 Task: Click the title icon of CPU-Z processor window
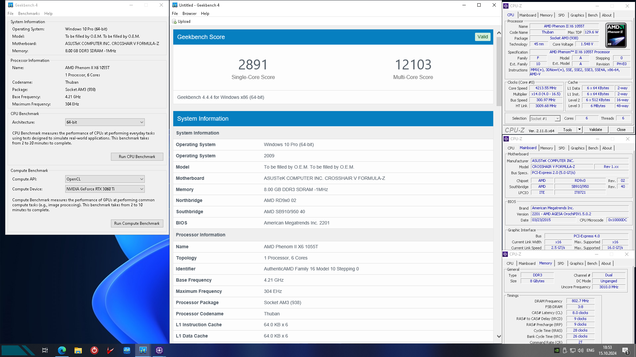[x=506, y=6]
